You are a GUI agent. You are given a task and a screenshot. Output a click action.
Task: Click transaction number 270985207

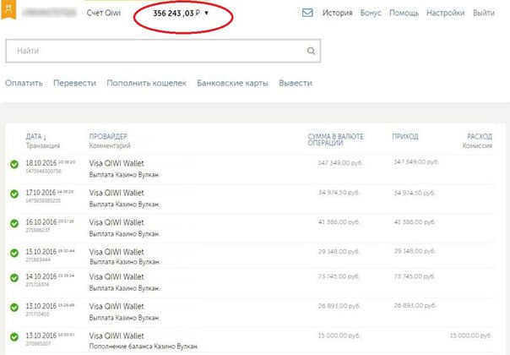38,344
